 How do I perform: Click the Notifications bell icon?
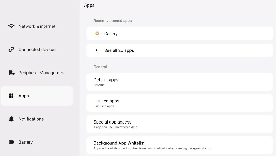pos(11,119)
